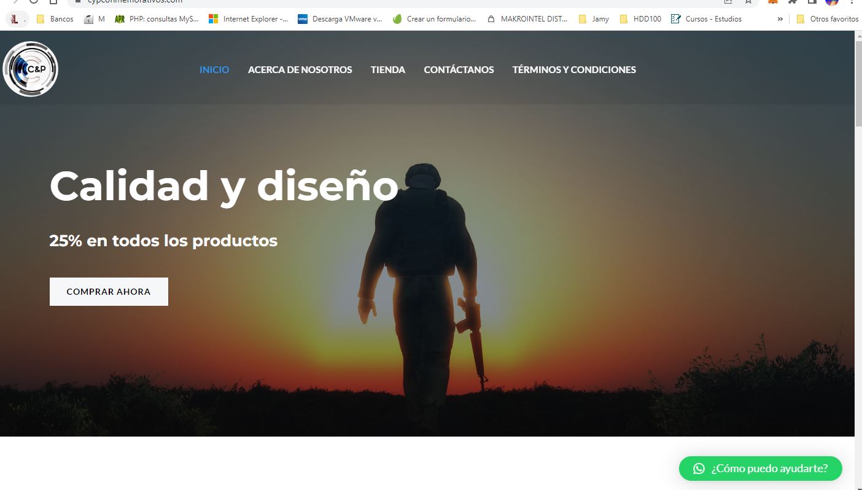The width and height of the screenshot is (862, 490).
Task: Open the Internet Explorer bookmark
Action: point(248,19)
